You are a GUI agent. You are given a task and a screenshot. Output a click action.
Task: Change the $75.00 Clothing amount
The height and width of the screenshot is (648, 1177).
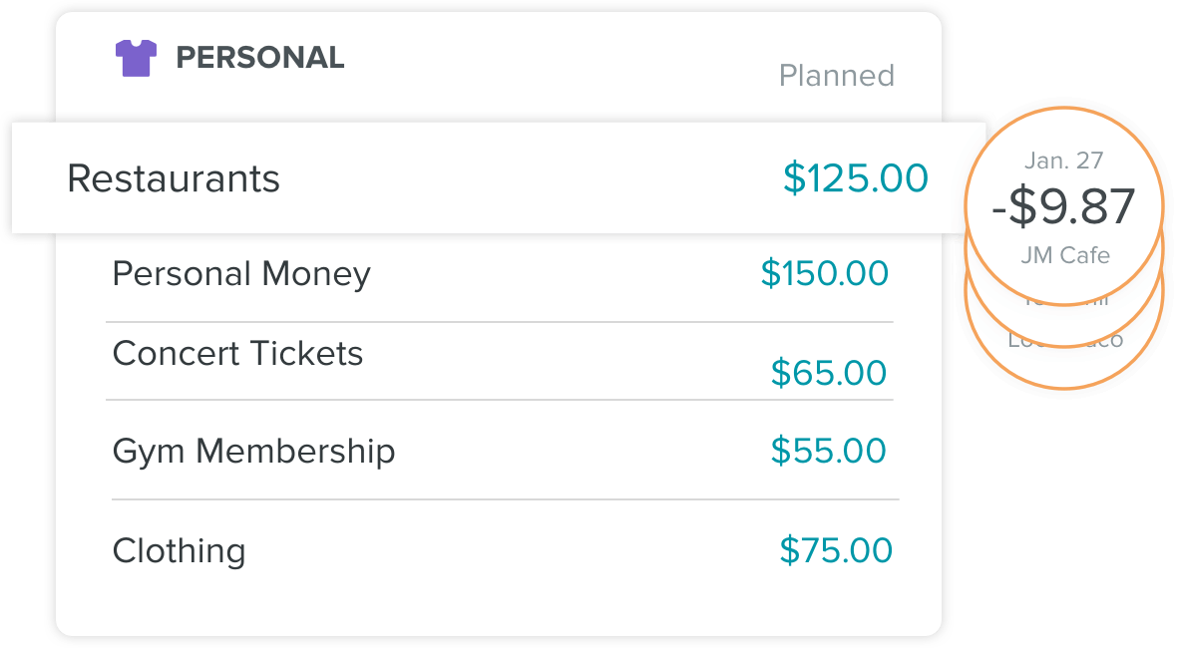(836, 550)
